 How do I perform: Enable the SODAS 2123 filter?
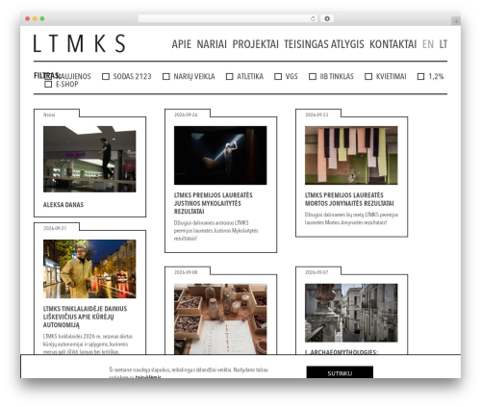click(x=106, y=76)
